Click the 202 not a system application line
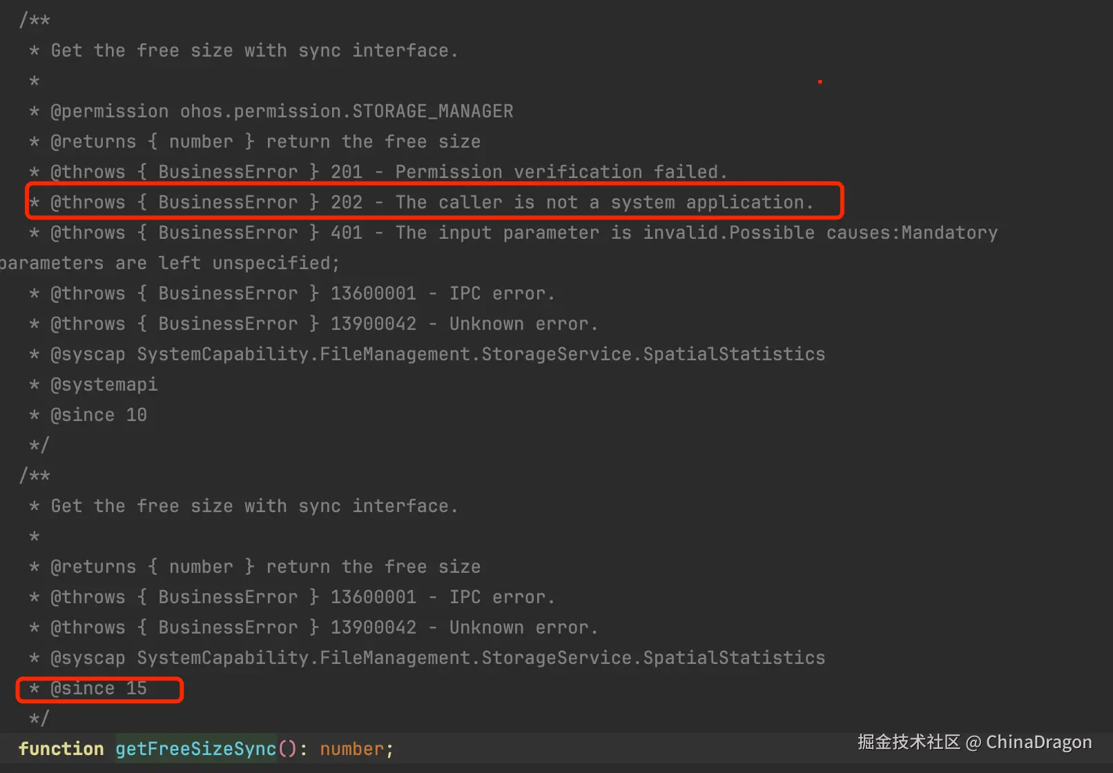Screen dimensions: 1113x773 coord(432,202)
